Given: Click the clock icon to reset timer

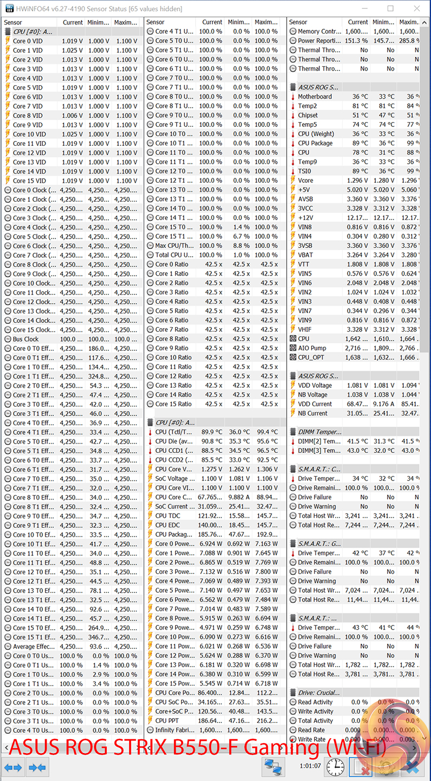Looking at the screenshot, I should coord(336,767).
